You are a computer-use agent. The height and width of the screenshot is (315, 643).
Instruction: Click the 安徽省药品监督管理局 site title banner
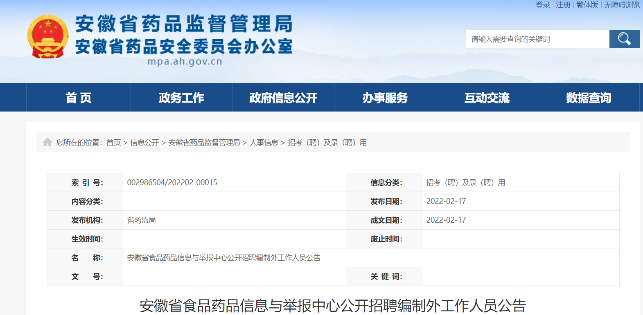click(184, 24)
